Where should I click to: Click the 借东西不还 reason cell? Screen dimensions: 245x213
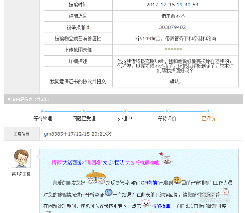click(173, 16)
